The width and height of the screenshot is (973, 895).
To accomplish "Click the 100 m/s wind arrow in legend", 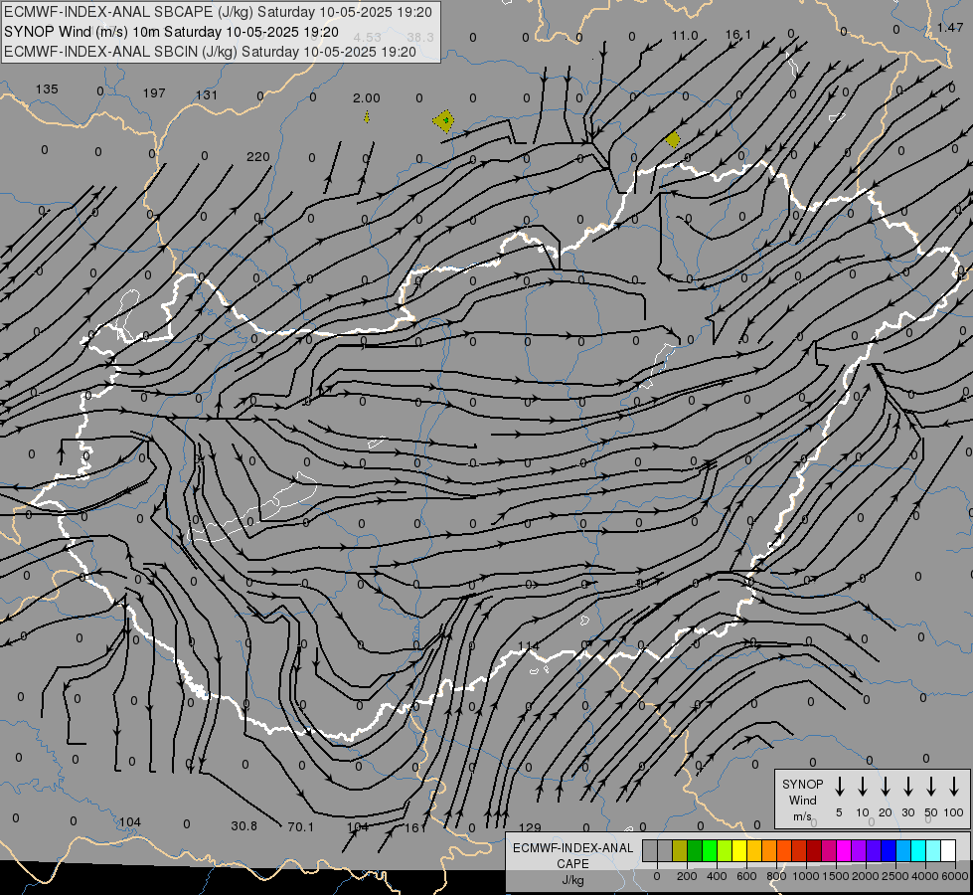I will click(x=954, y=787).
